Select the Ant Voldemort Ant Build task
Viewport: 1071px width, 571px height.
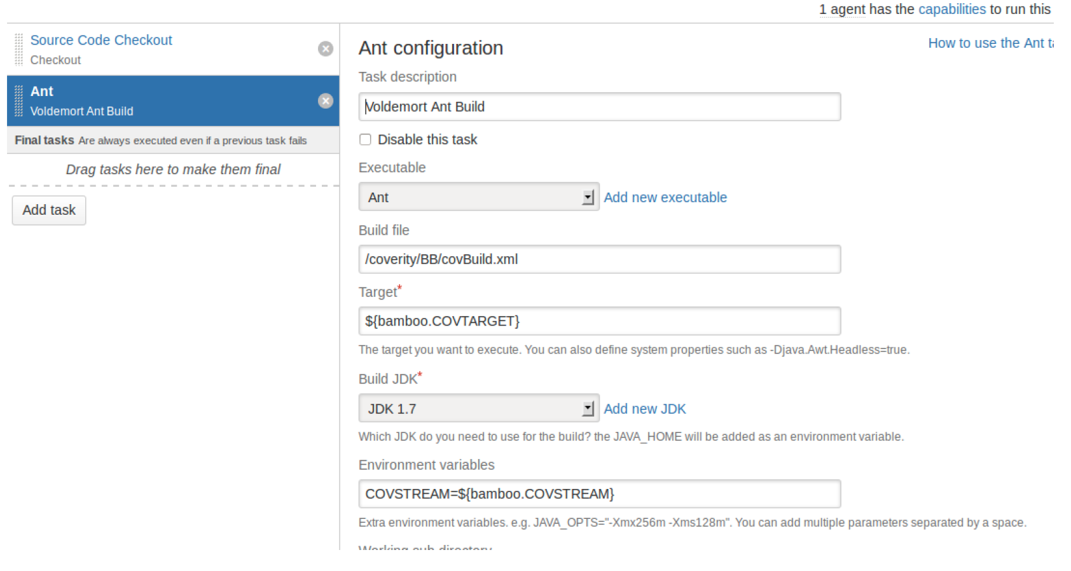173,101
